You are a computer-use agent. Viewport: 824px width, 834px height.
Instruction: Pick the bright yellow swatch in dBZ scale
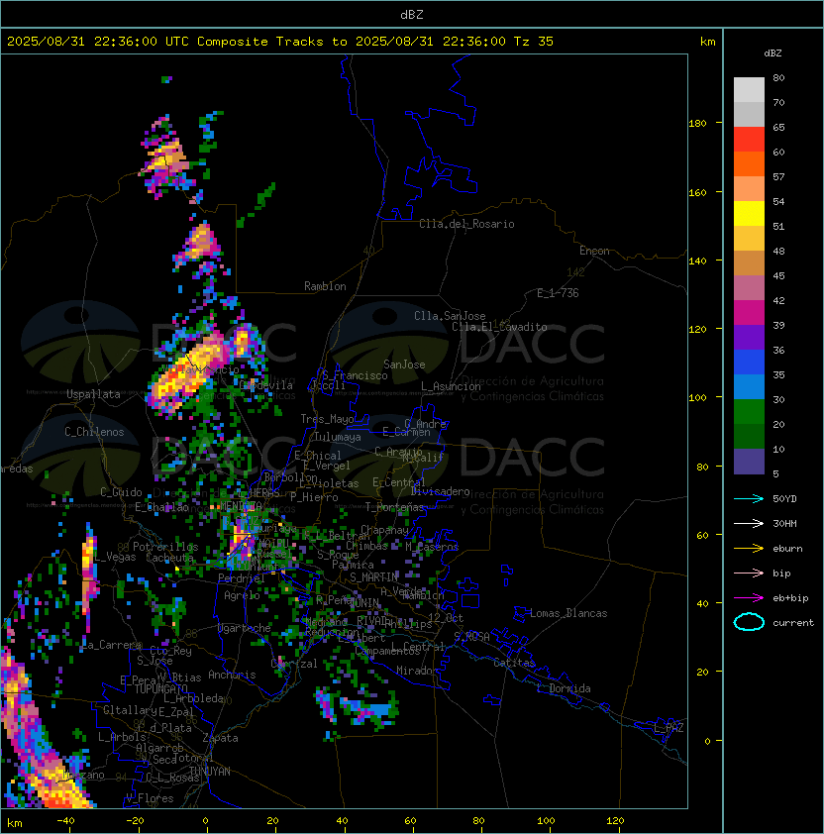(749, 214)
